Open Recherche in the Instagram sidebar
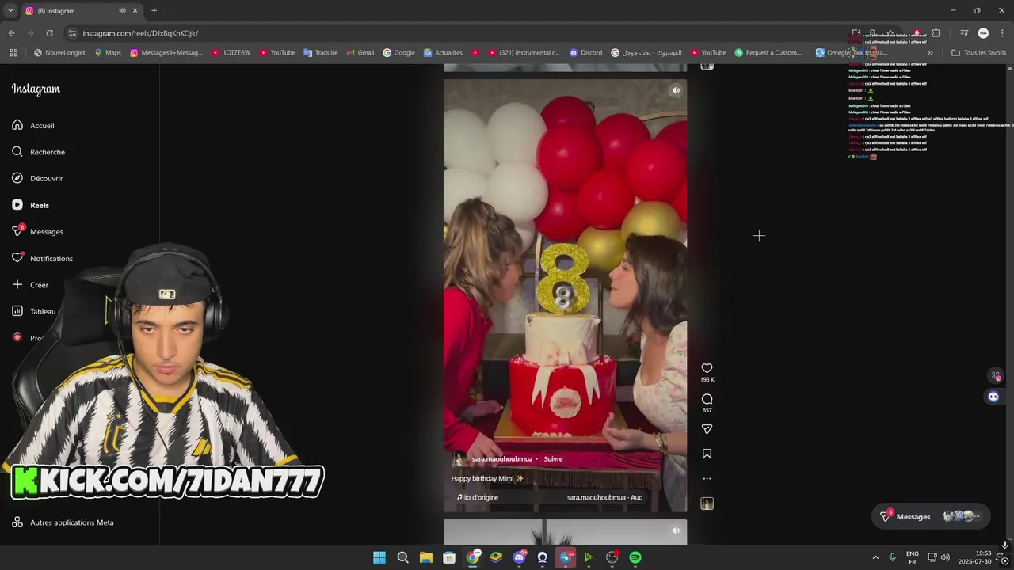The height and width of the screenshot is (570, 1014). (x=38, y=152)
